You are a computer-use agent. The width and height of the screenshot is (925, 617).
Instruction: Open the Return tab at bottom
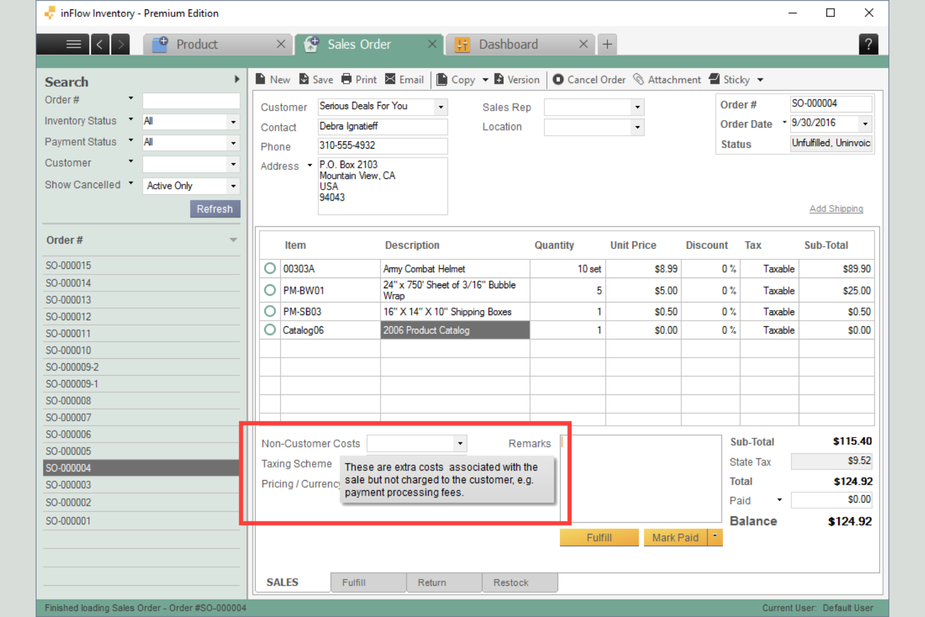click(432, 583)
